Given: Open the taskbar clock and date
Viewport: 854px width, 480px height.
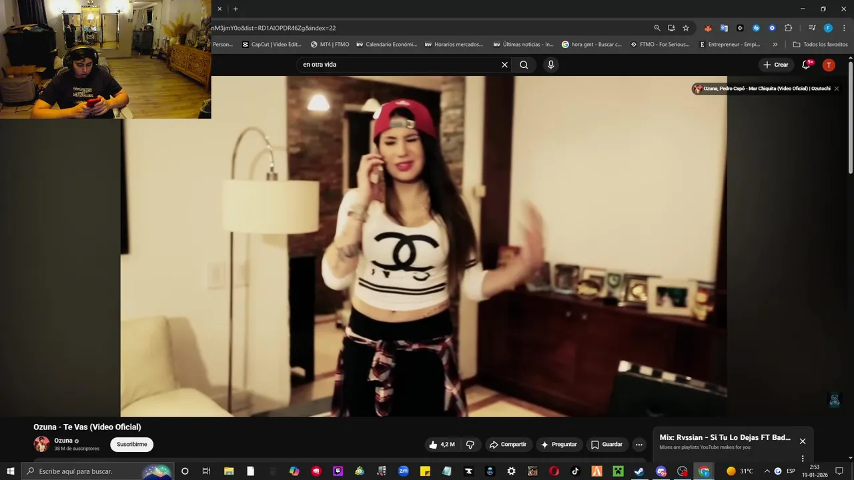Looking at the screenshot, I should click(x=815, y=471).
